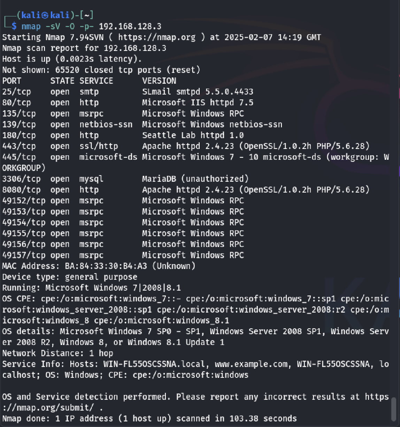Click the Microsoft IIS httpd 7.5 text
Image resolution: width=400 pixels, height=427 pixels.
coord(198,103)
